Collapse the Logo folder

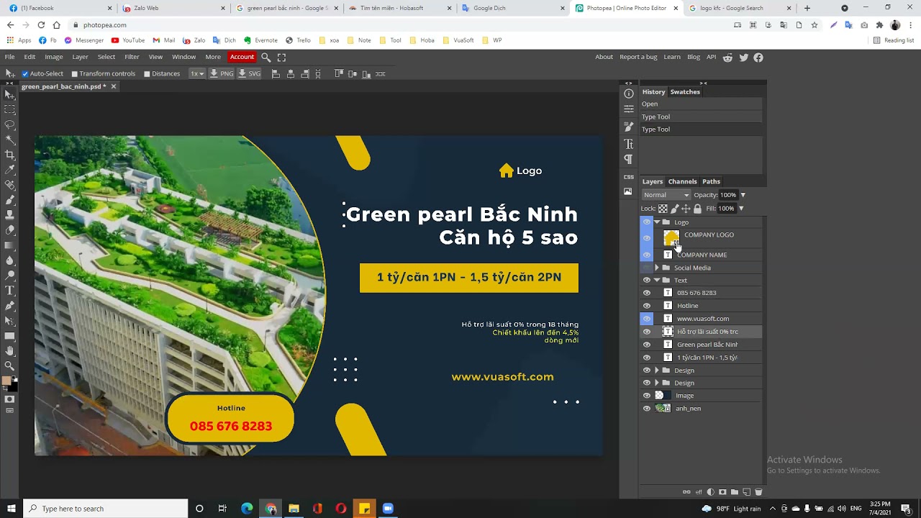(657, 222)
